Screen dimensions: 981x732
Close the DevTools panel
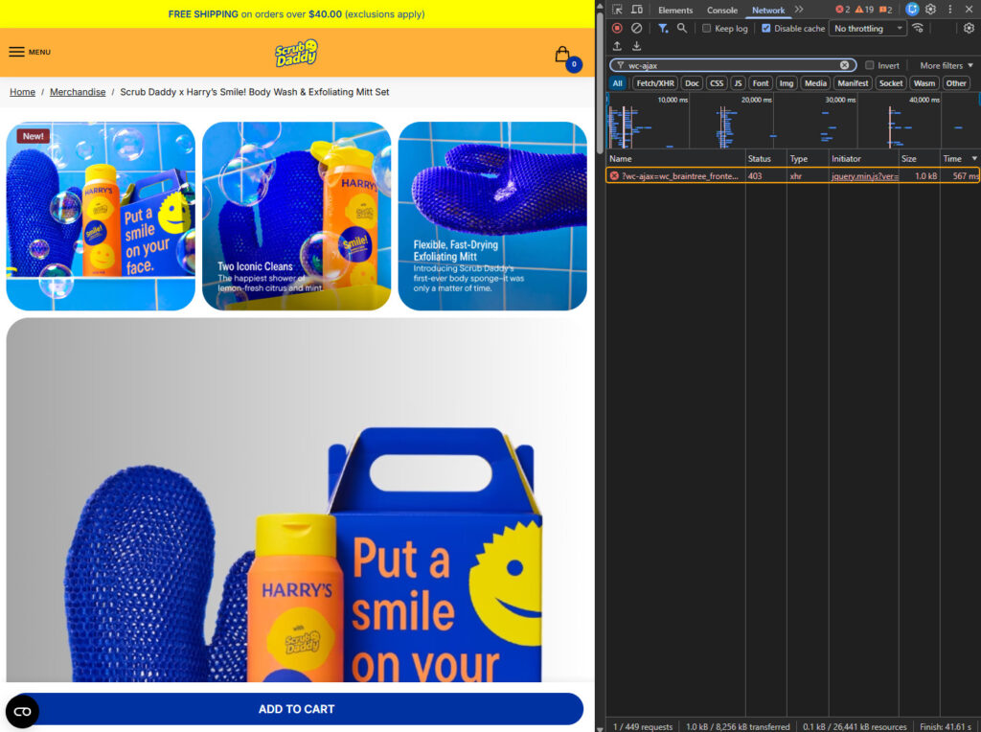click(x=969, y=10)
